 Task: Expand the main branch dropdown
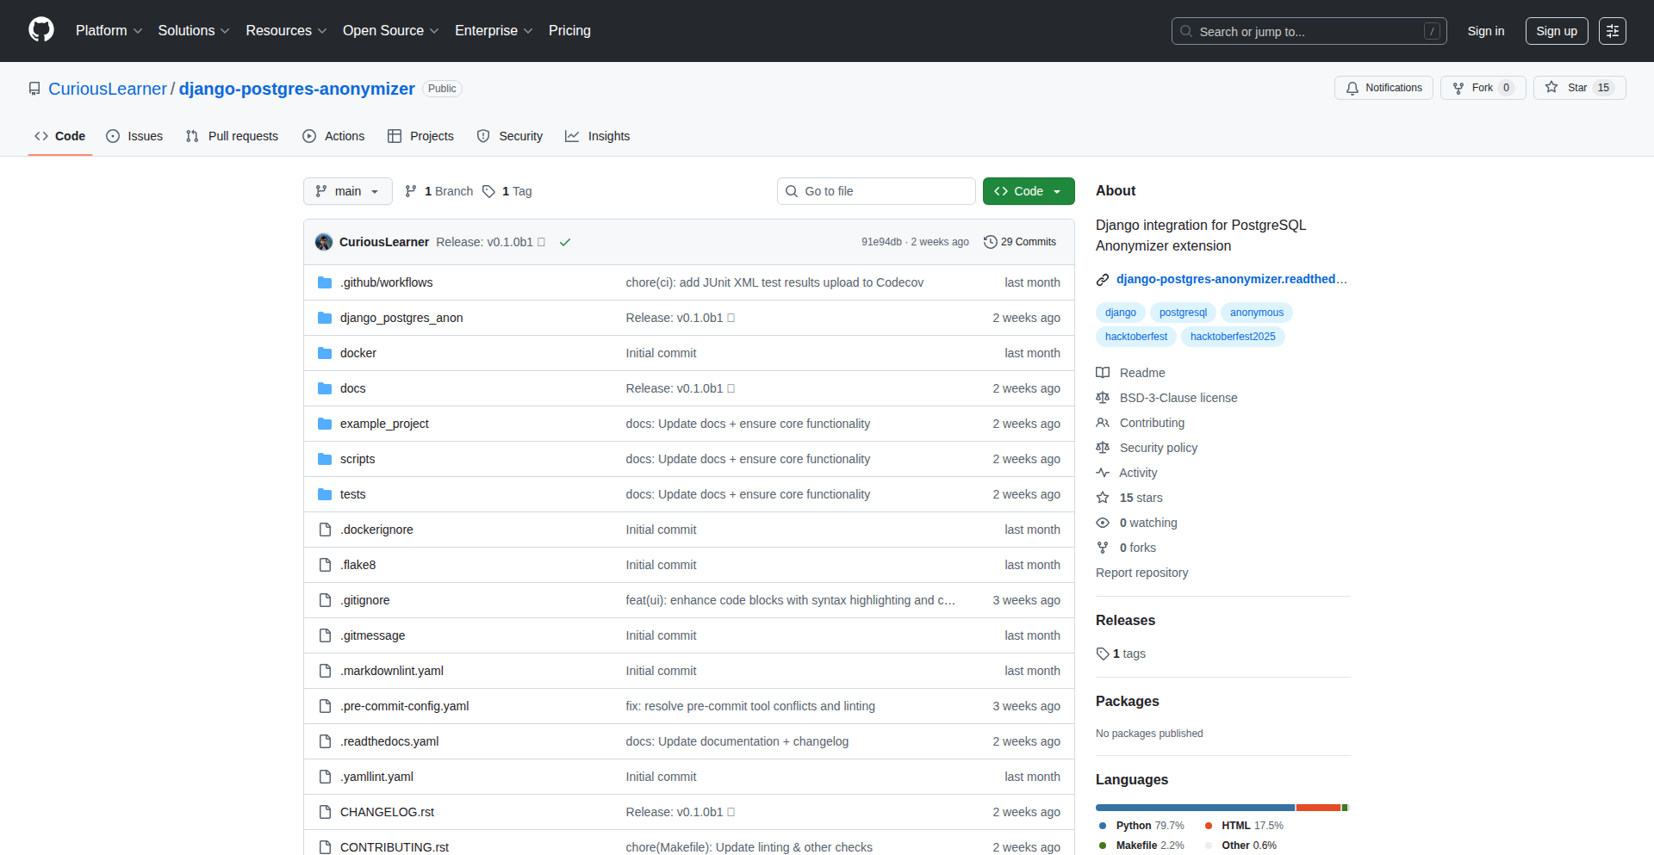tap(347, 191)
